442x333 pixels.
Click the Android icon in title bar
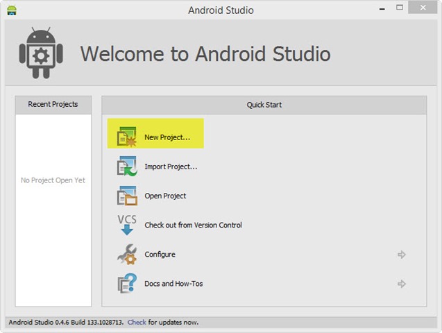pos(12,10)
